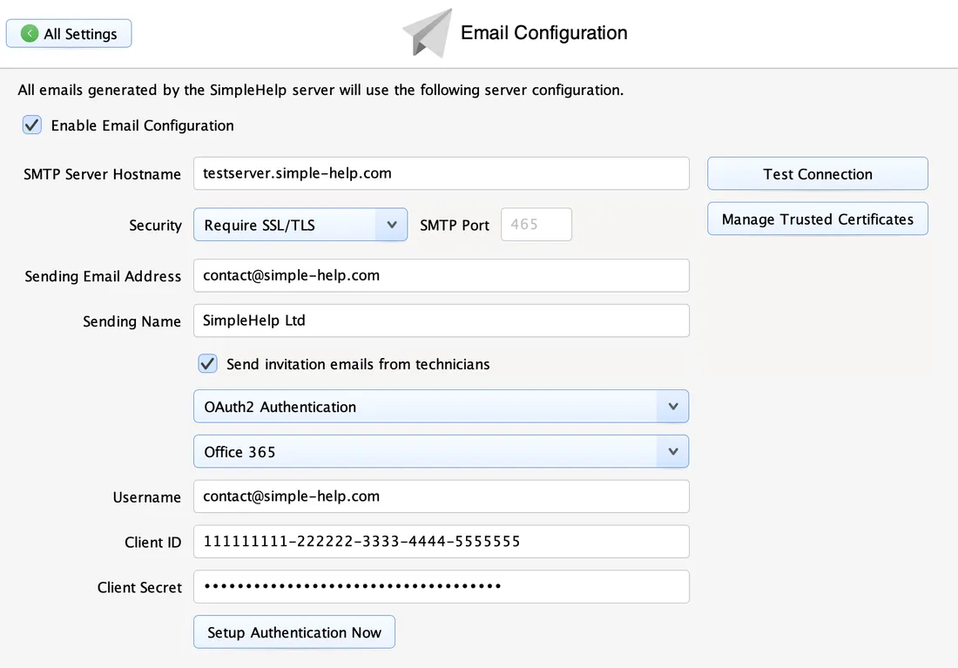Click the masked Client Secret field
The width and height of the screenshot is (958, 668).
point(441,586)
